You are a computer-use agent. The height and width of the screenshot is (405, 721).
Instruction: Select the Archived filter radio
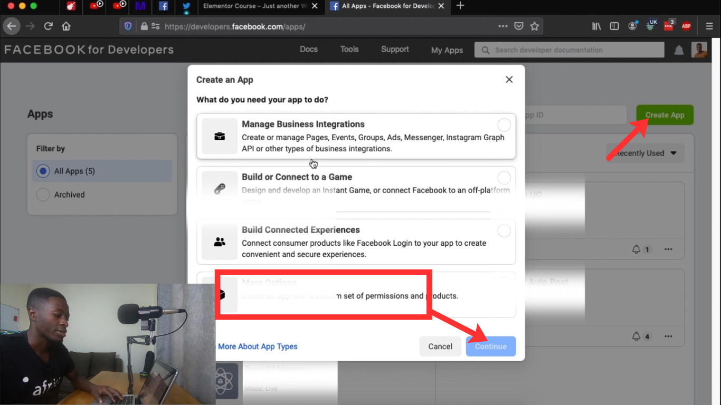43,195
